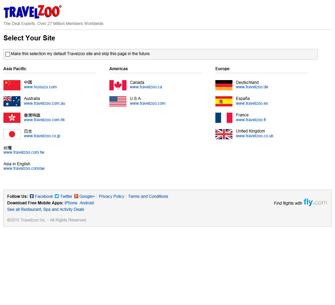Image resolution: width=335 pixels, height=305 pixels.
Task: Click the France flag icon
Action: (x=224, y=118)
